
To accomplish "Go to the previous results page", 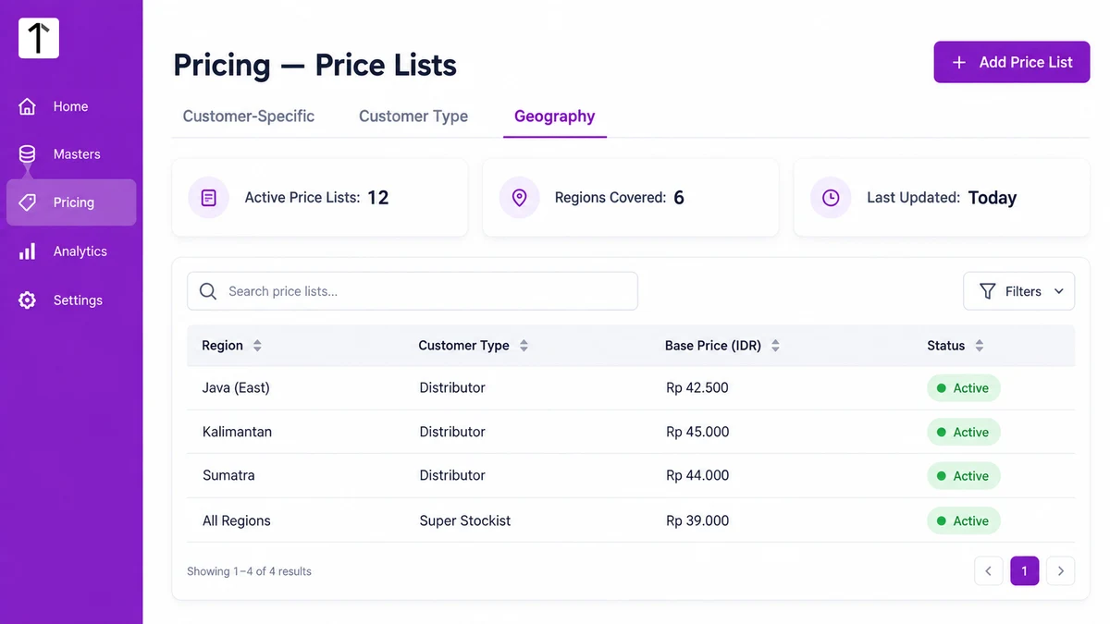I will pos(989,571).
